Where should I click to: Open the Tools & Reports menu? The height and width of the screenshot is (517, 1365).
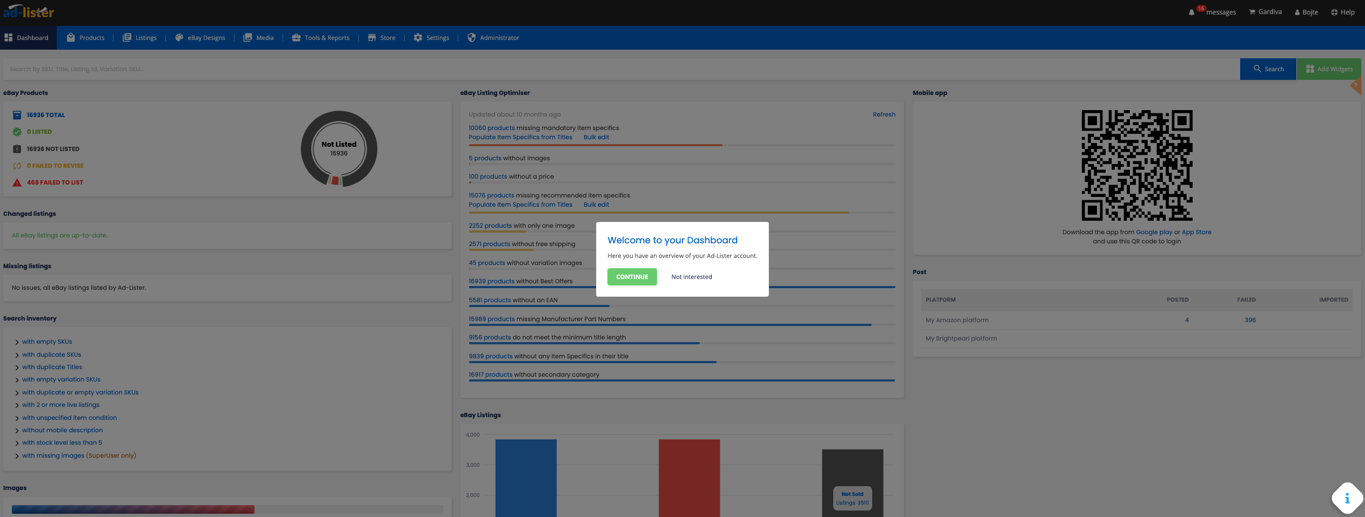click(x=321, y=38)
